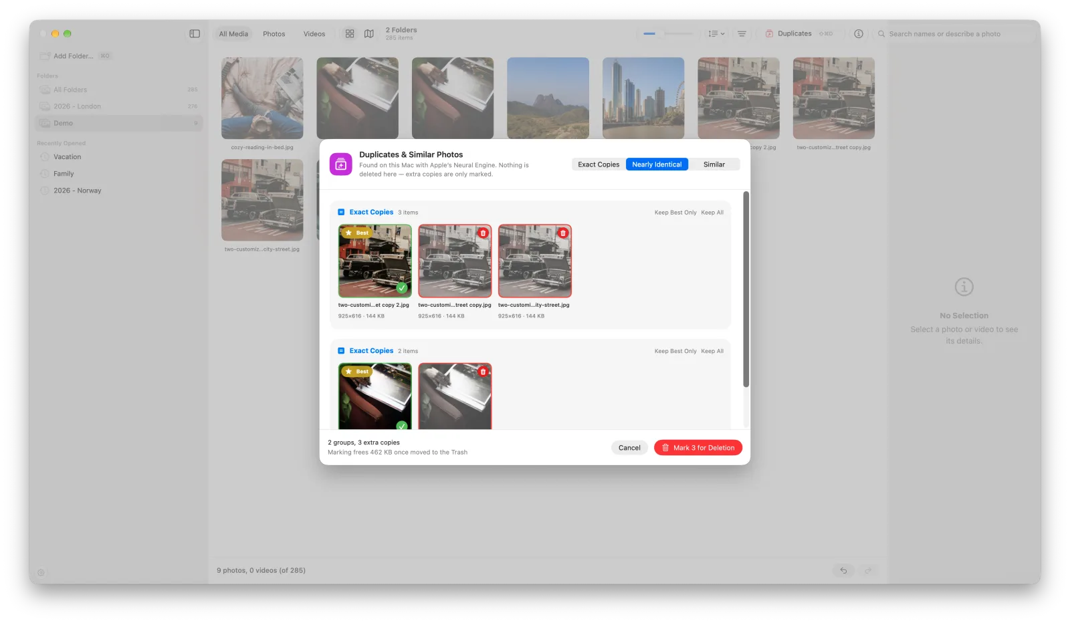The image size is (1070, 623).
Task: Click Keep Best Only for 3 items group
Action: click(x=675, y=213)
